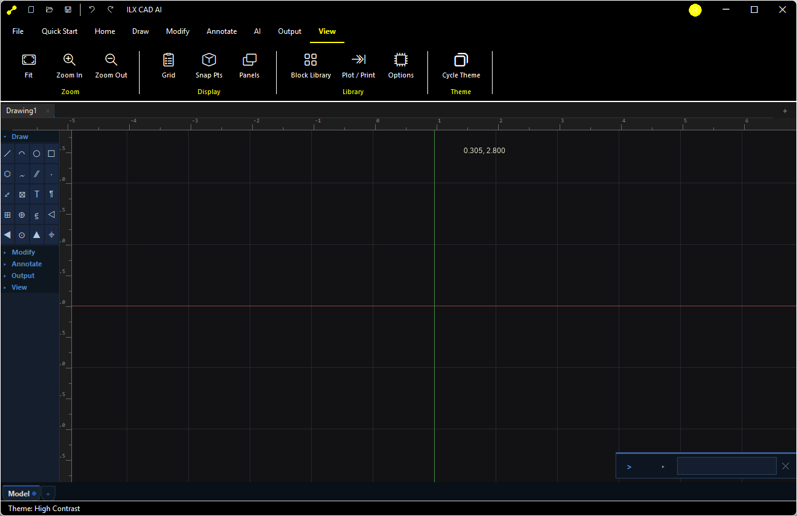
Task: Click the Fit zoom button
Action: [29, 66]
